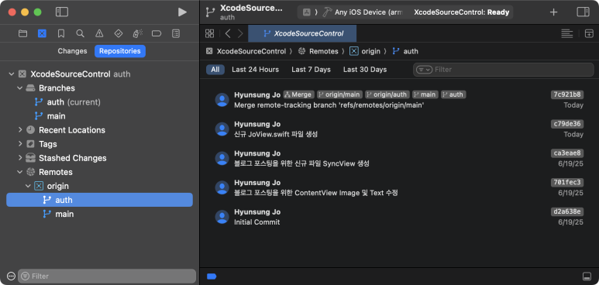Select the ContentView Image 및 Text 수정 commit
This screenshot has width=599, height=285.
pos(399,187)
